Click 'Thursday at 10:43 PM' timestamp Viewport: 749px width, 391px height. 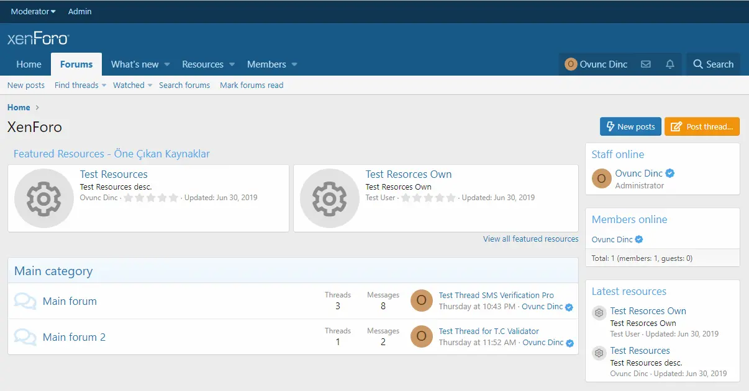(477, 307)
